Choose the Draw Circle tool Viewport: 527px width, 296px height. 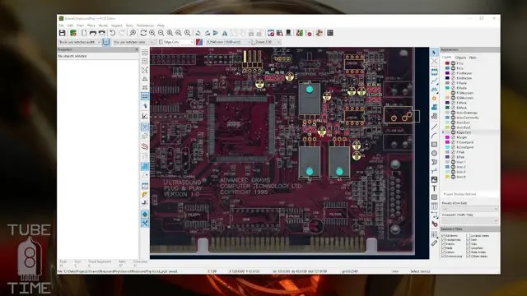(x=434, y=153)
